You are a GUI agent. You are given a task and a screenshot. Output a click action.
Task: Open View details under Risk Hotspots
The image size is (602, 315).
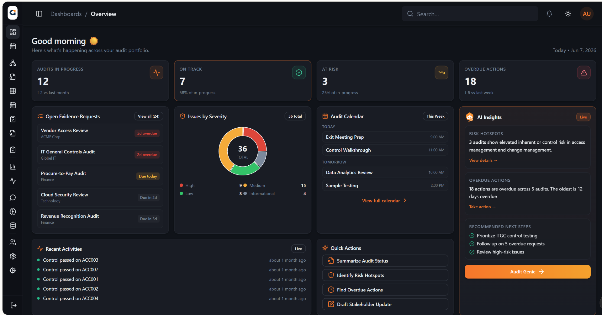point(483,160)
